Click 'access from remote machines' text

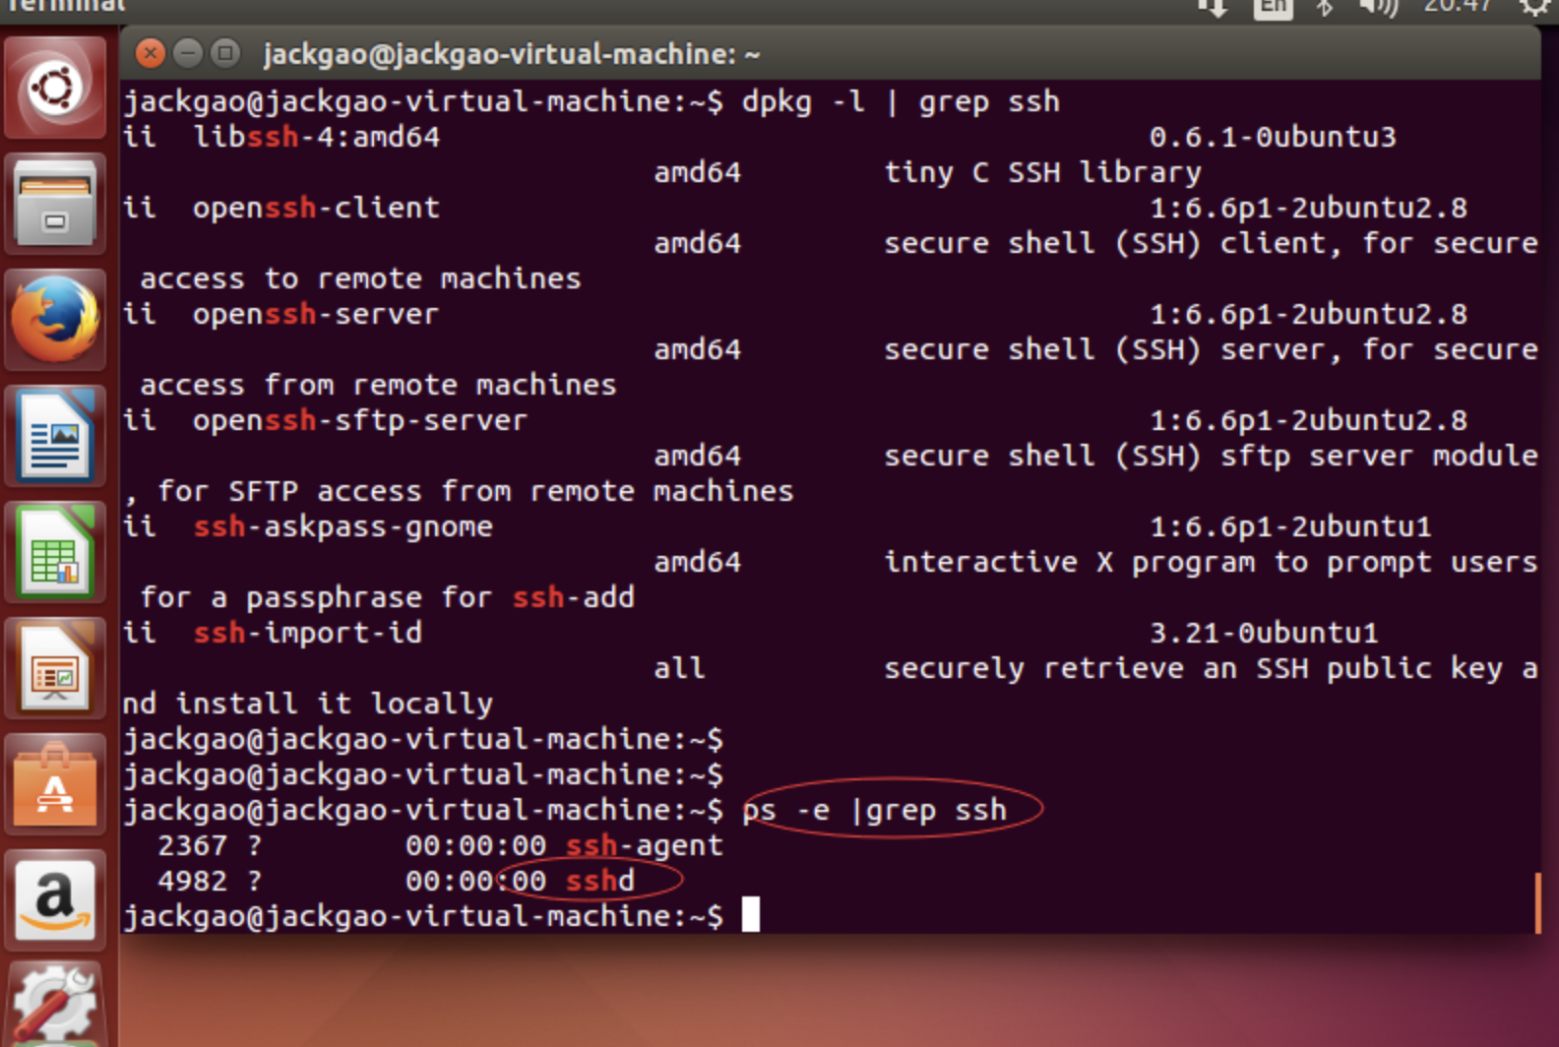(378, 385)
